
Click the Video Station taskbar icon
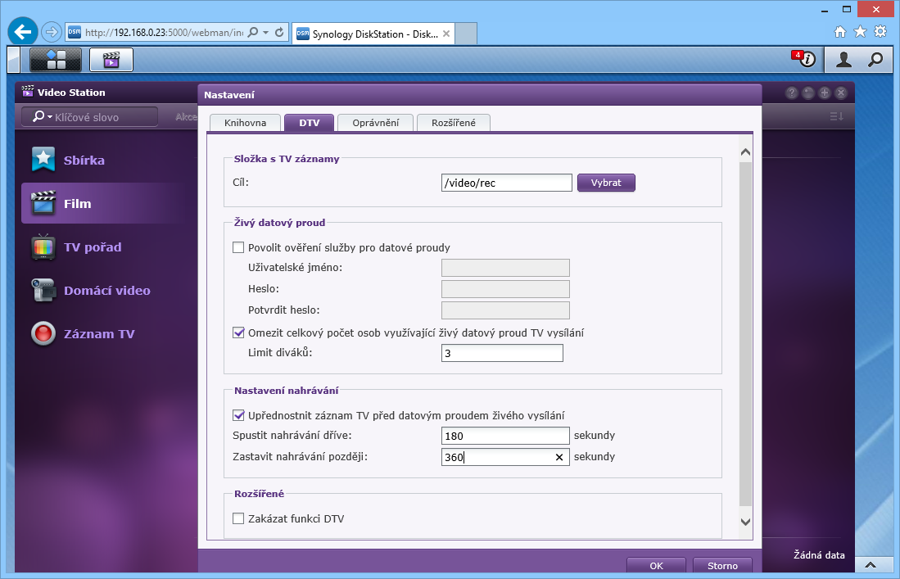[x=111, y=59]
